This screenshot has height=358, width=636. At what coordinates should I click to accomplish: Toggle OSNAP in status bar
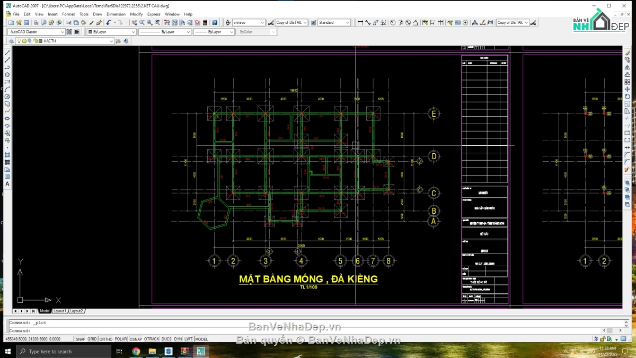(x=136, y=339)
